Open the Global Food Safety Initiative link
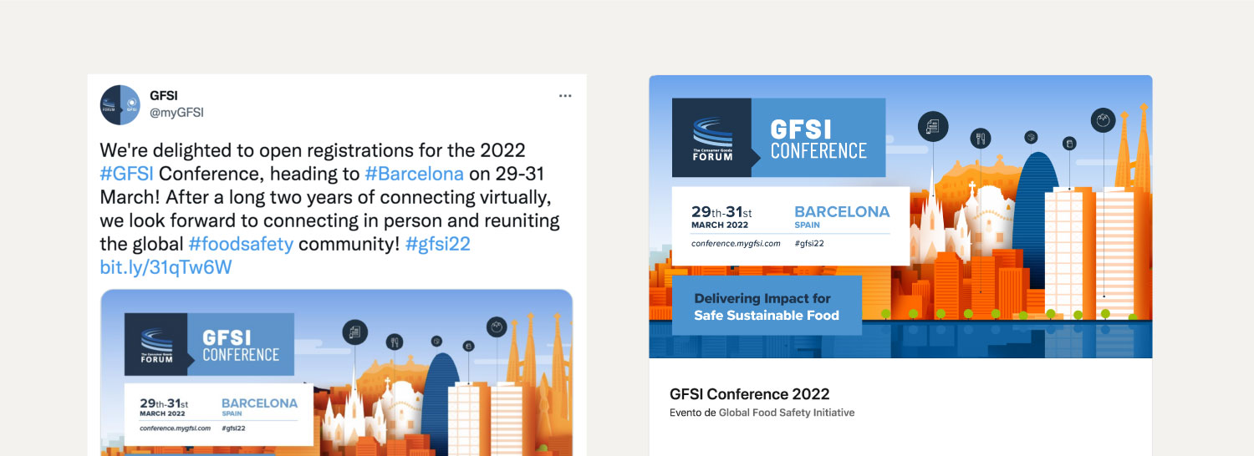 (x=787, y=413)
